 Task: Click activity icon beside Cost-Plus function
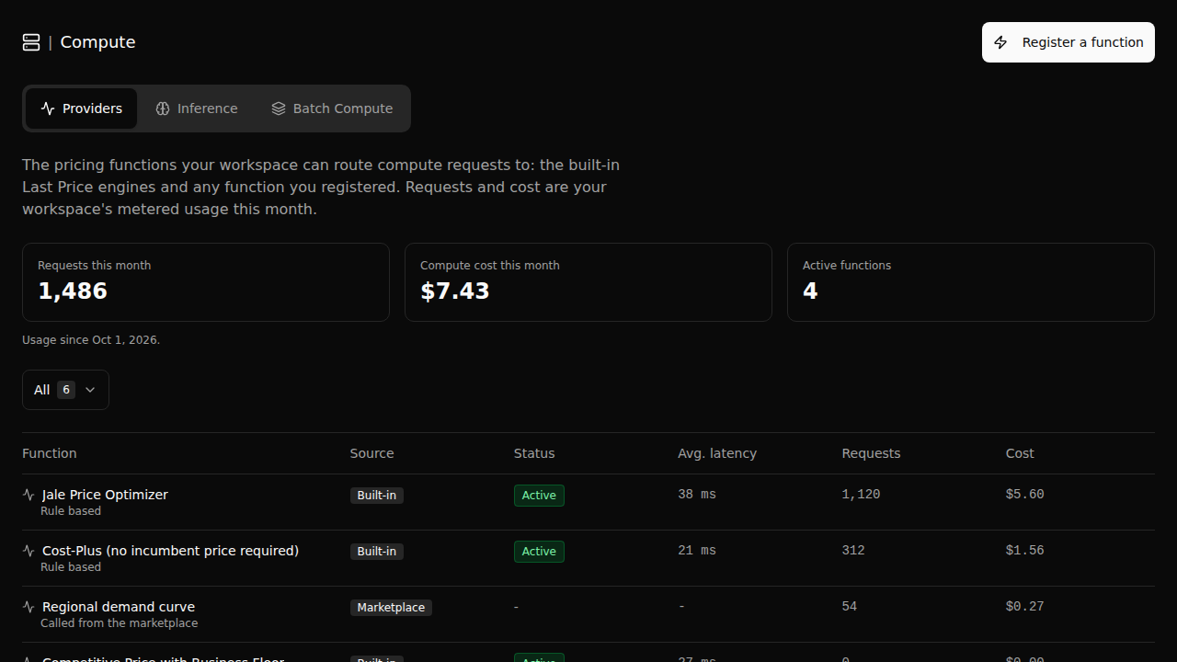pyautogui.click(x=29, y=551)
